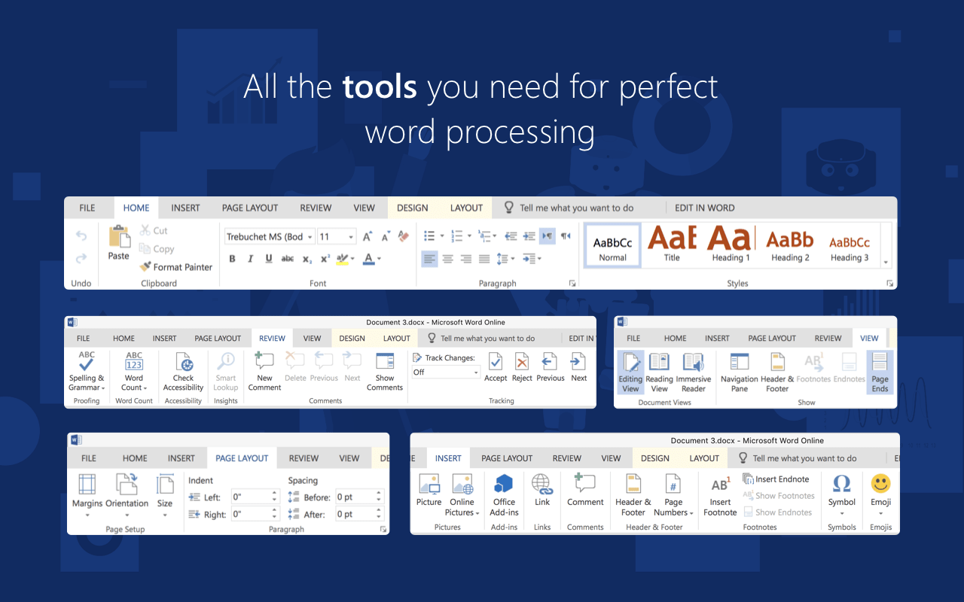Apply Bold formatting in Font group

coord(232,259)
